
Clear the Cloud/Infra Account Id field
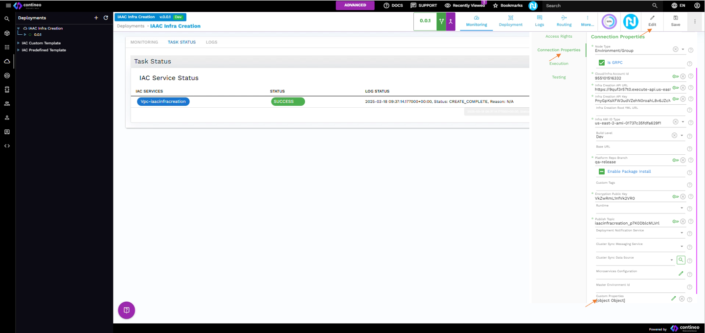click(683, 76)
